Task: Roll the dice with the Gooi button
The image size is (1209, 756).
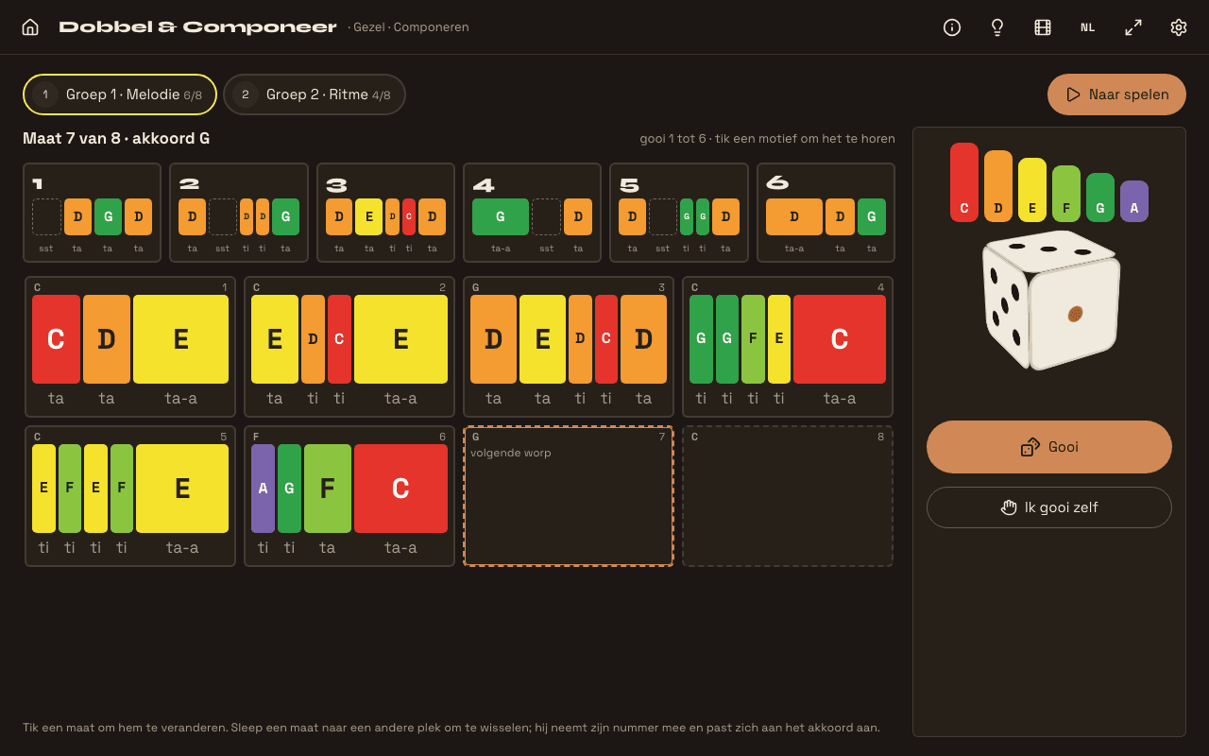Action: coord(1049,447)
